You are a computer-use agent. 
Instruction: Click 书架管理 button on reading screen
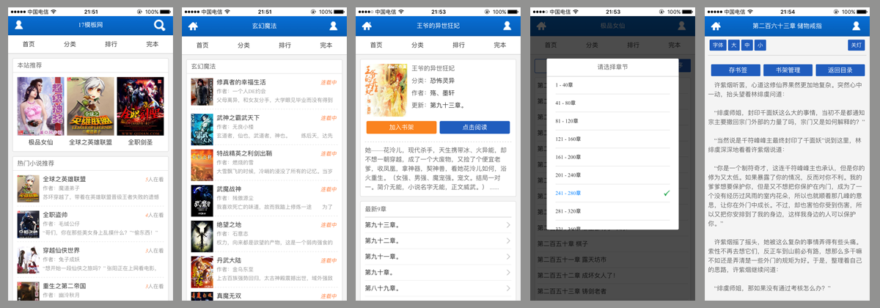coord(788,70)
